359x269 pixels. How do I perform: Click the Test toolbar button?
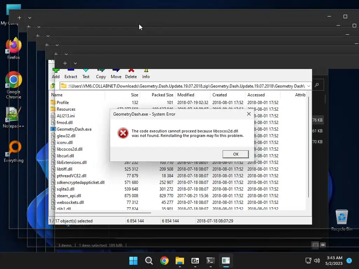[x=86, y=74]
